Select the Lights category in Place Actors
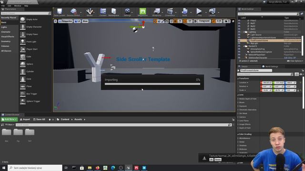The height and width of the screenshot is (171, 305). pos(4,27)
